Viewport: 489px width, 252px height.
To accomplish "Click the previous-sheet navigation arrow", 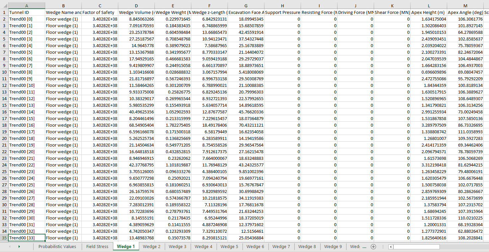I will [9, 247].
